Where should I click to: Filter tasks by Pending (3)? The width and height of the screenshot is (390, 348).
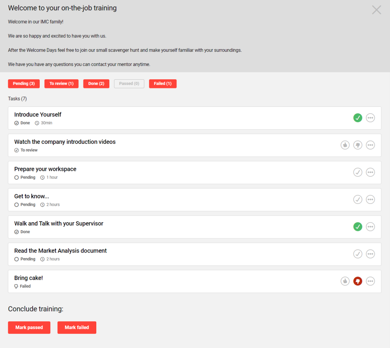tap(24, 84)
